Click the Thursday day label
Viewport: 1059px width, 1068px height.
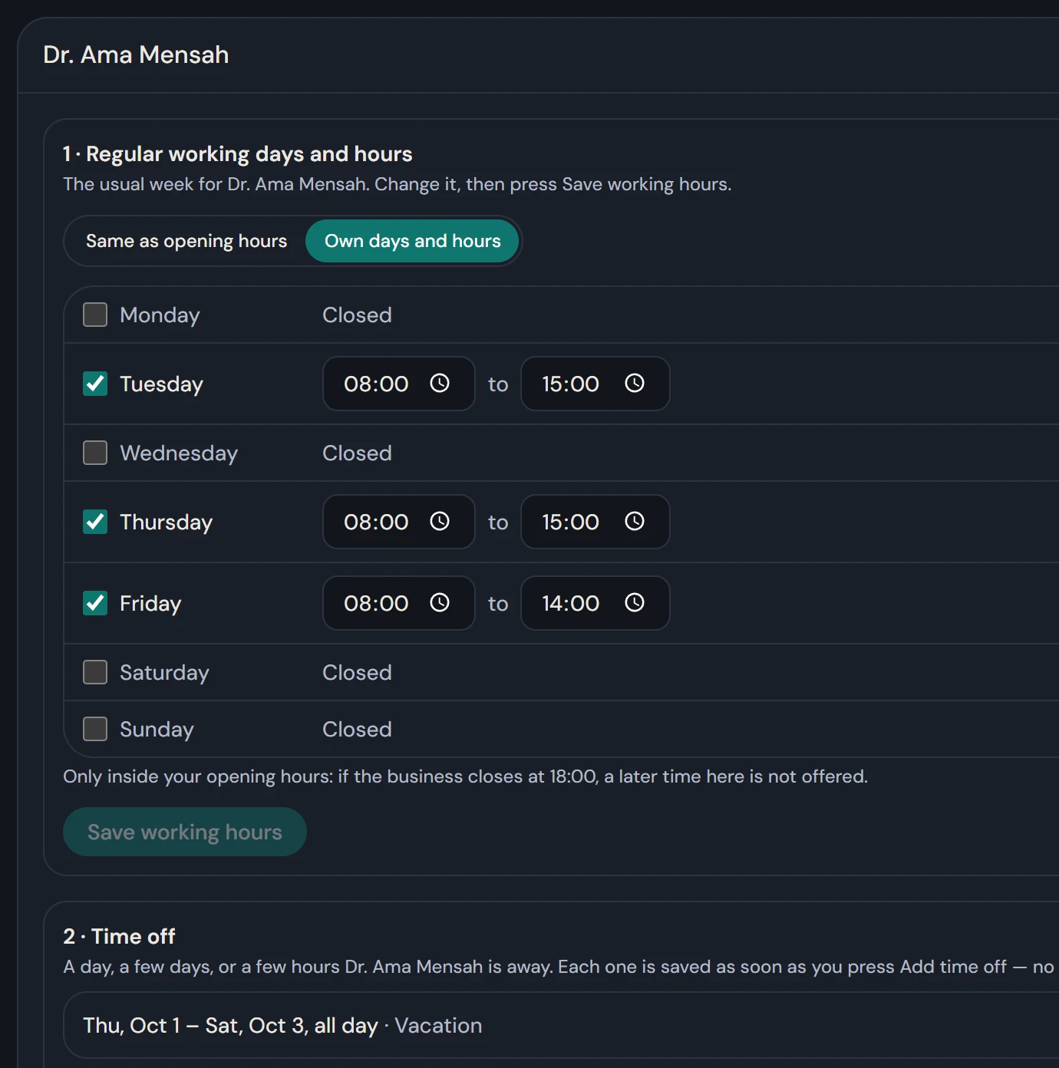click(166, 522)
